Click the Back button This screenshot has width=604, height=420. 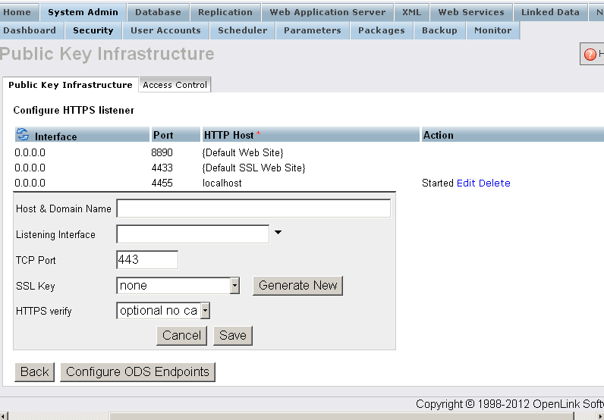coord(35,371)
